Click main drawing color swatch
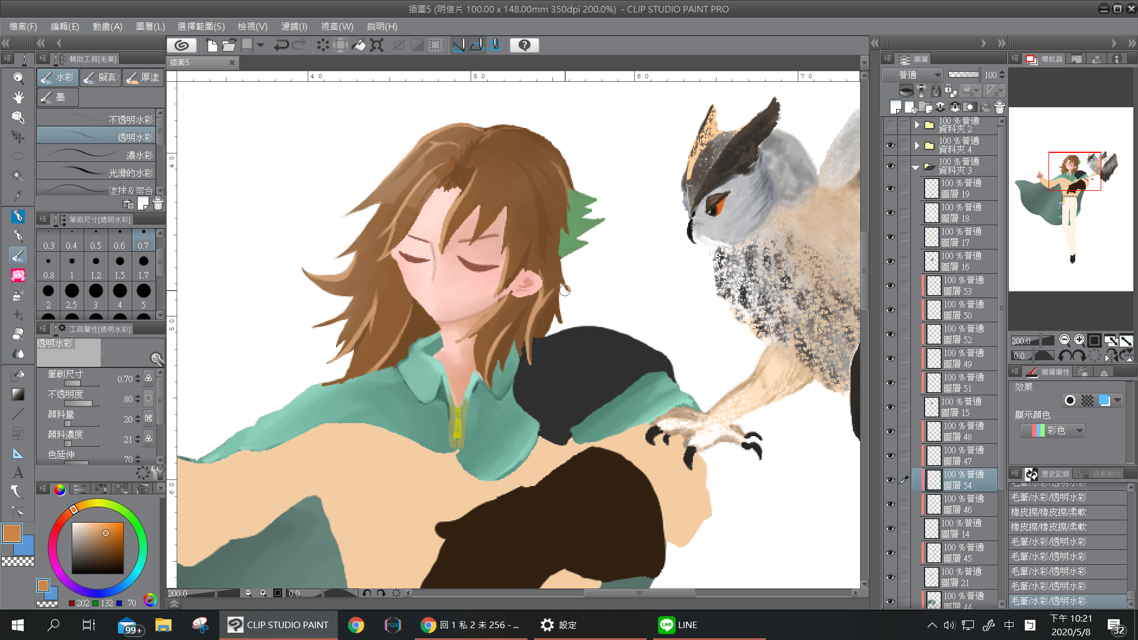This screenshot has width=1138, height=640. point(12,533)
